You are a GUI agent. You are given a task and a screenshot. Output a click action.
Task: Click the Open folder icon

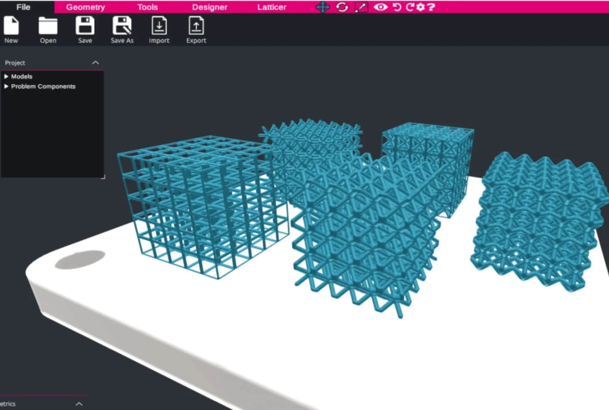point(48,26)
